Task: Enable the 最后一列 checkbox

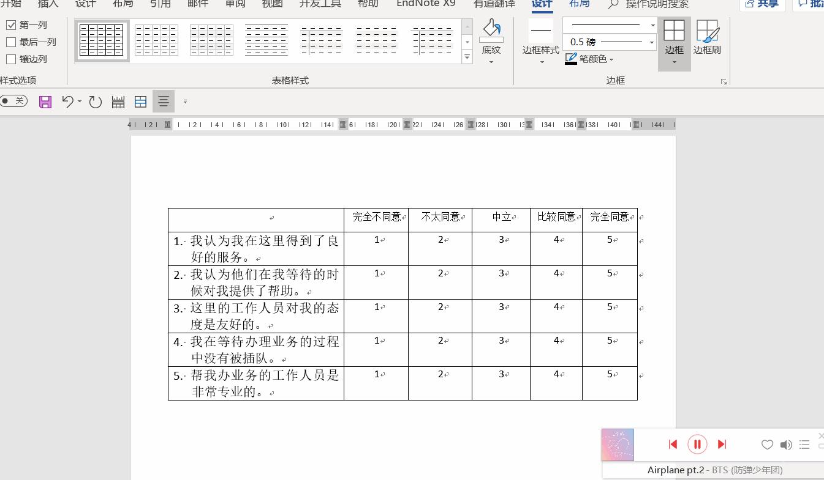Action: [11, 42]
